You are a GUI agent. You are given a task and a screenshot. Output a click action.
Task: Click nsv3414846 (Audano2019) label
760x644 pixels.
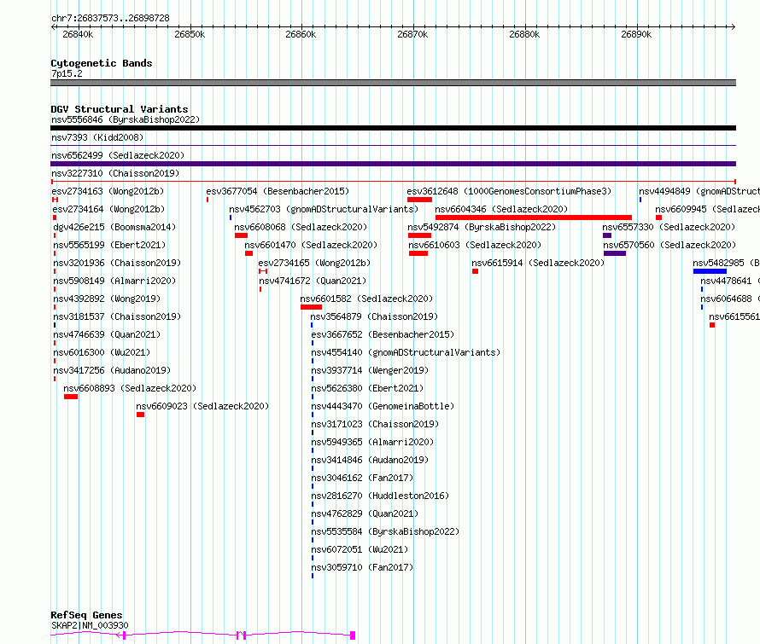click(x=370, y=460)
